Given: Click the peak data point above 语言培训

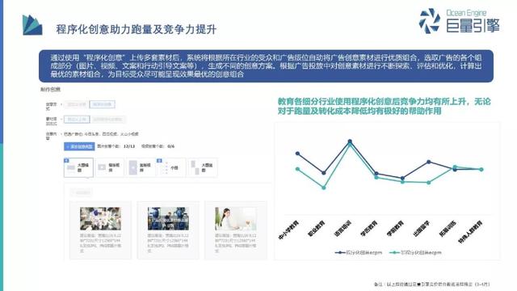Looking at the screenshot, I should (x=350, y=141).
